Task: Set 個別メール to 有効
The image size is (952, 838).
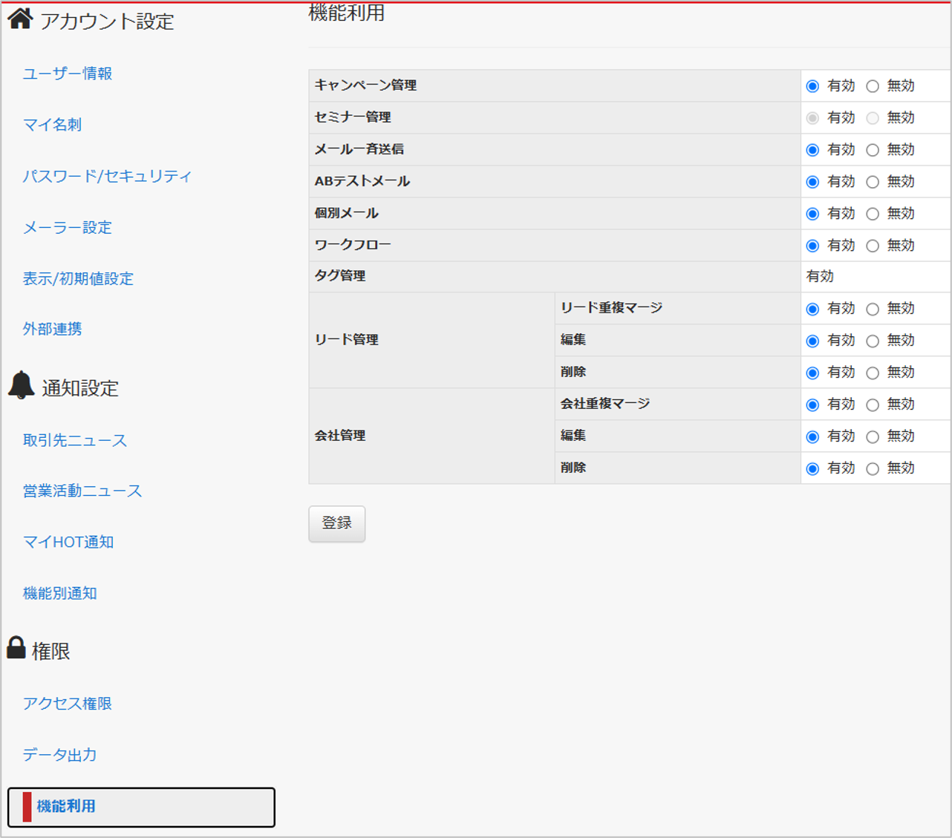Action: pyautogui.click(x=812, y=214)
